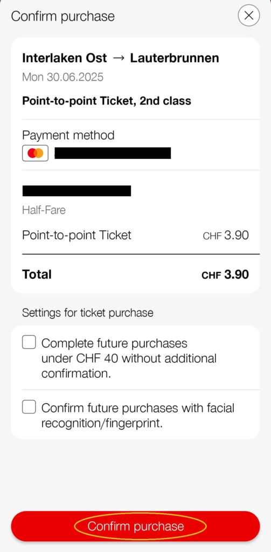Click the Half-Fare label

pos(44,210)
